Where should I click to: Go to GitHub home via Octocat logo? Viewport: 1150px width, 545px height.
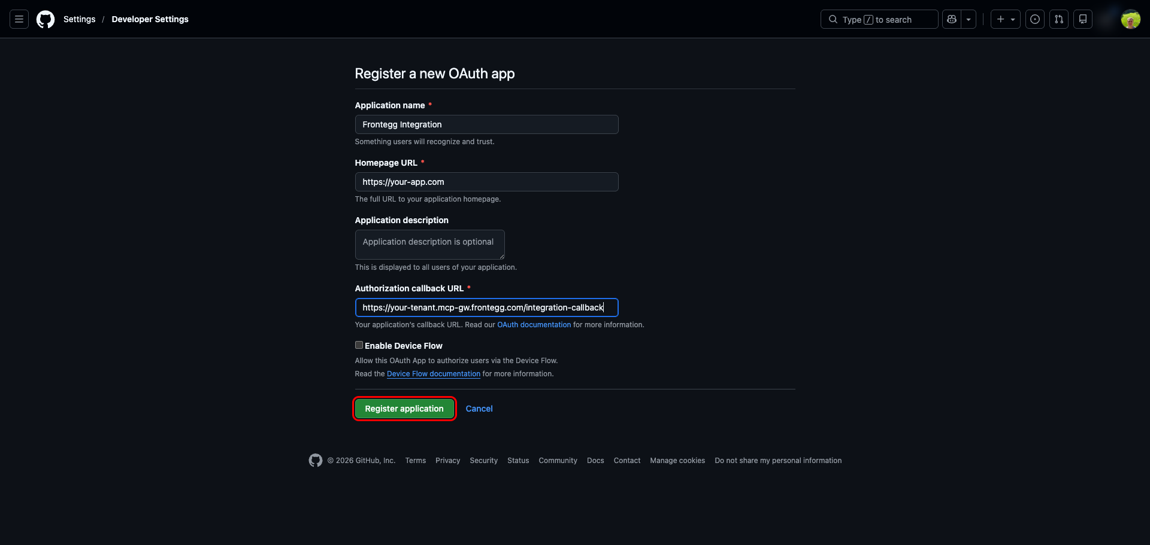coord(46,19)
